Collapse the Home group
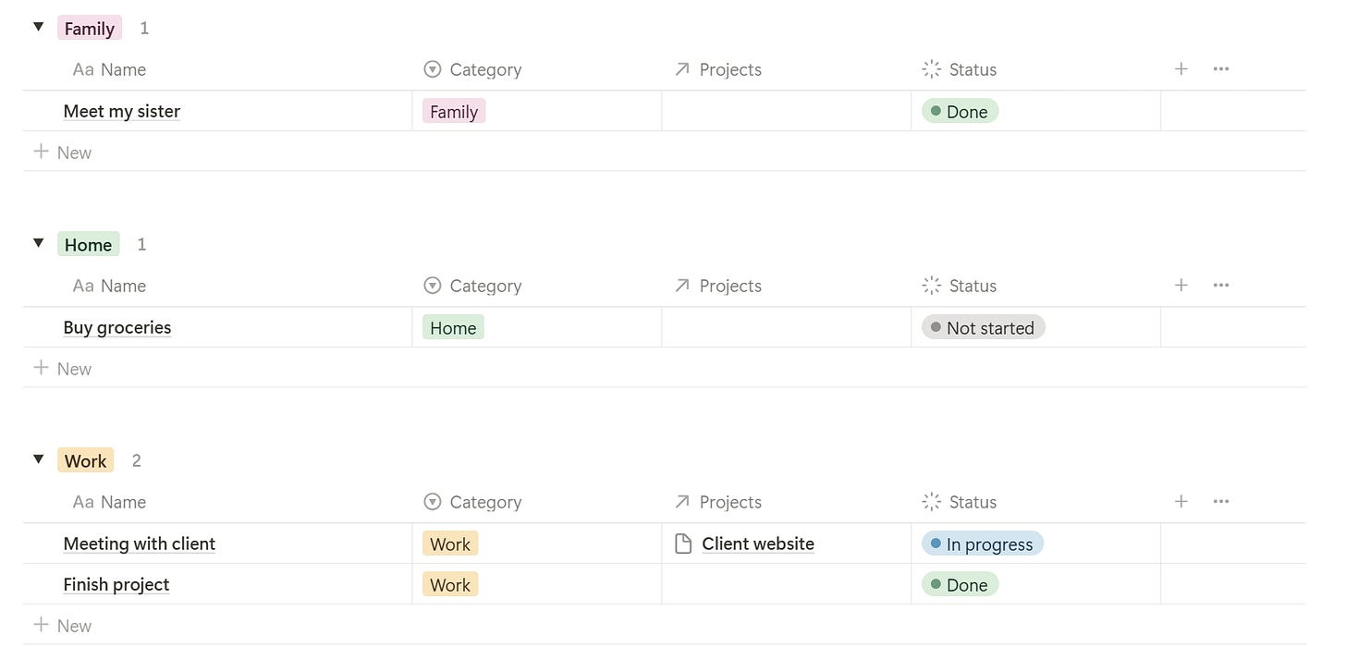This screenshot has height=647, width=1346. (x=38, y=243)
